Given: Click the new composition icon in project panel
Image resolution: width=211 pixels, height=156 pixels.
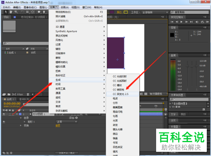Looking at the screenshot, I should tap(14, 94).
